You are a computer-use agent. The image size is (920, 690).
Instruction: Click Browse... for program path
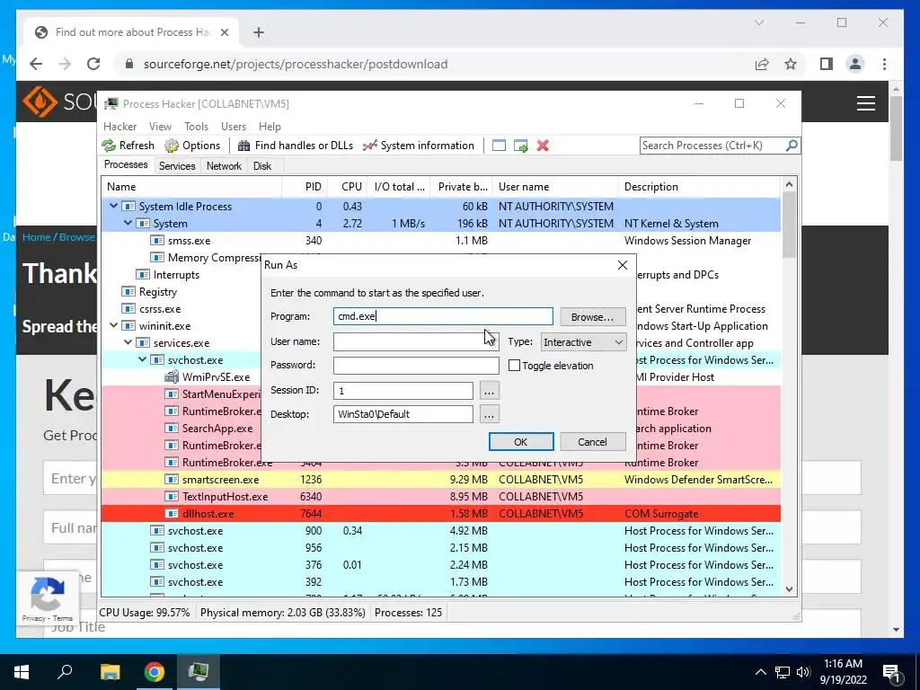coord(593,317)
